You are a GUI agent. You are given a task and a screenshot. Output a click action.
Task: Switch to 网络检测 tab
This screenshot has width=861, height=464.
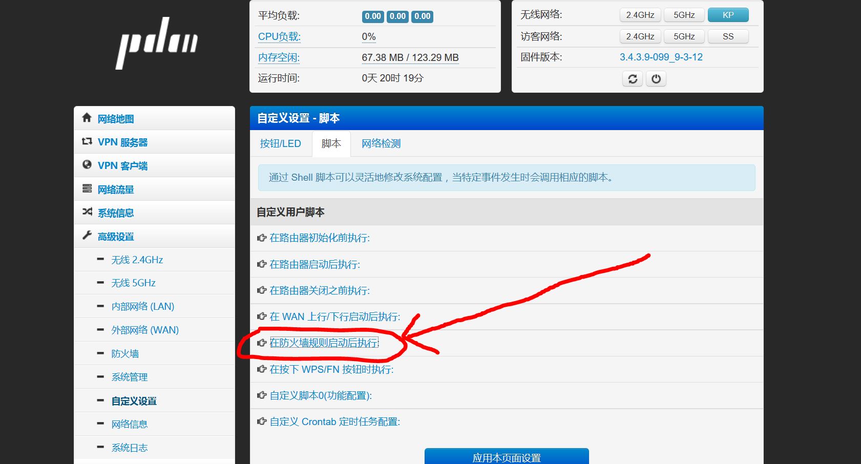pyautogui.click(x=381, y=143)
